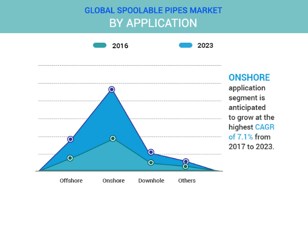Click the 2023 legend color swatch

coord(185,46)
